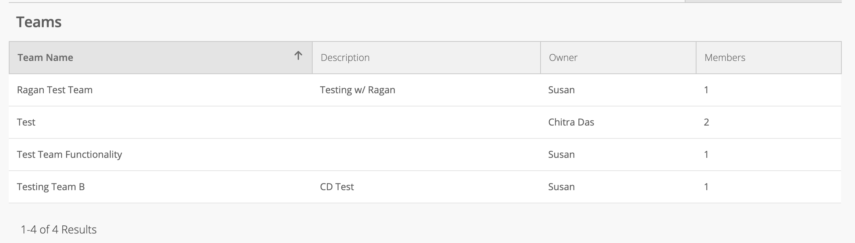This screenshot has width=855, height=243.
Task: Sort by Team Name column header
Action: pyautogui.click(x=161, y=58)
